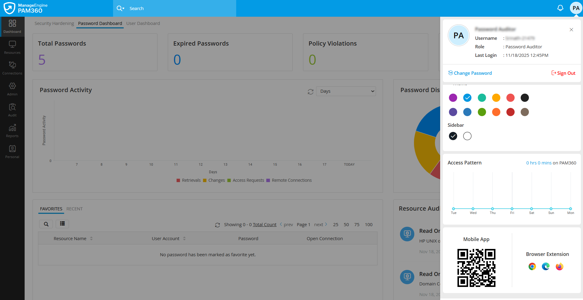Open the Reports section
This screenshot has width=583, height=300.
pyautogui.click(x=12, y=130)
